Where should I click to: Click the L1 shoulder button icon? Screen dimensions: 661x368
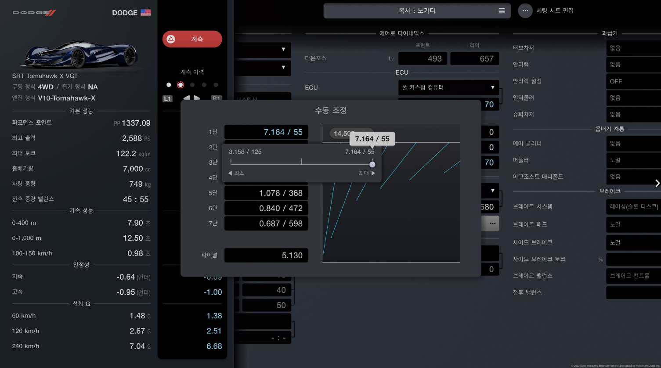167,99
